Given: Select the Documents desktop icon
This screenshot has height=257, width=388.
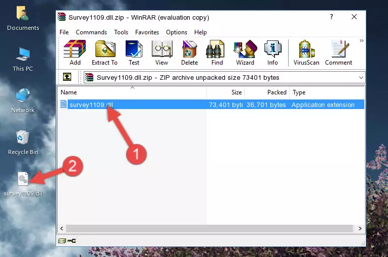Looking at the screenshot, I should pyautogui.click(x=23, y=19).
